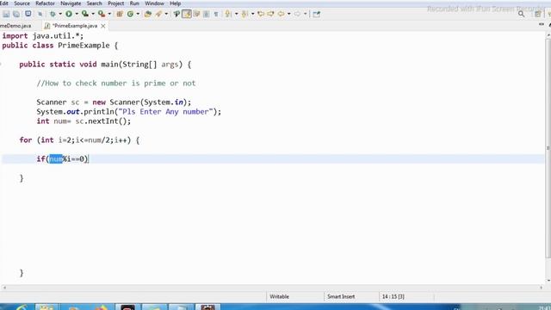Open the Window menu
The height and width of the screenshot is (310, 551).
(x=154, y=3)
